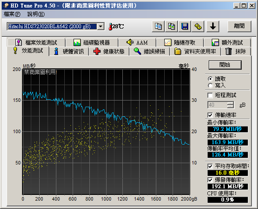Select the 讀取 radio button
The width and height of the screenshot is (258, 209).
click(x=210, y=79)
